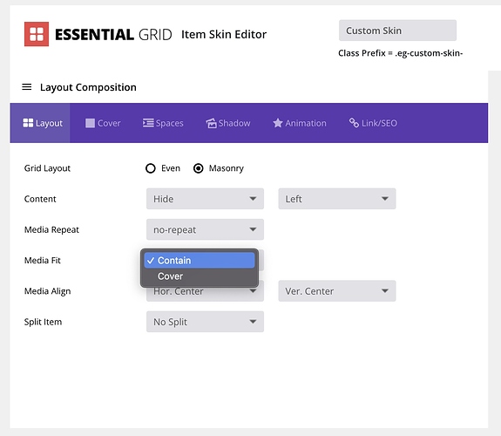501x436 pixels.
Task: Click the Spaces tab indent icon
Action: 148,123
